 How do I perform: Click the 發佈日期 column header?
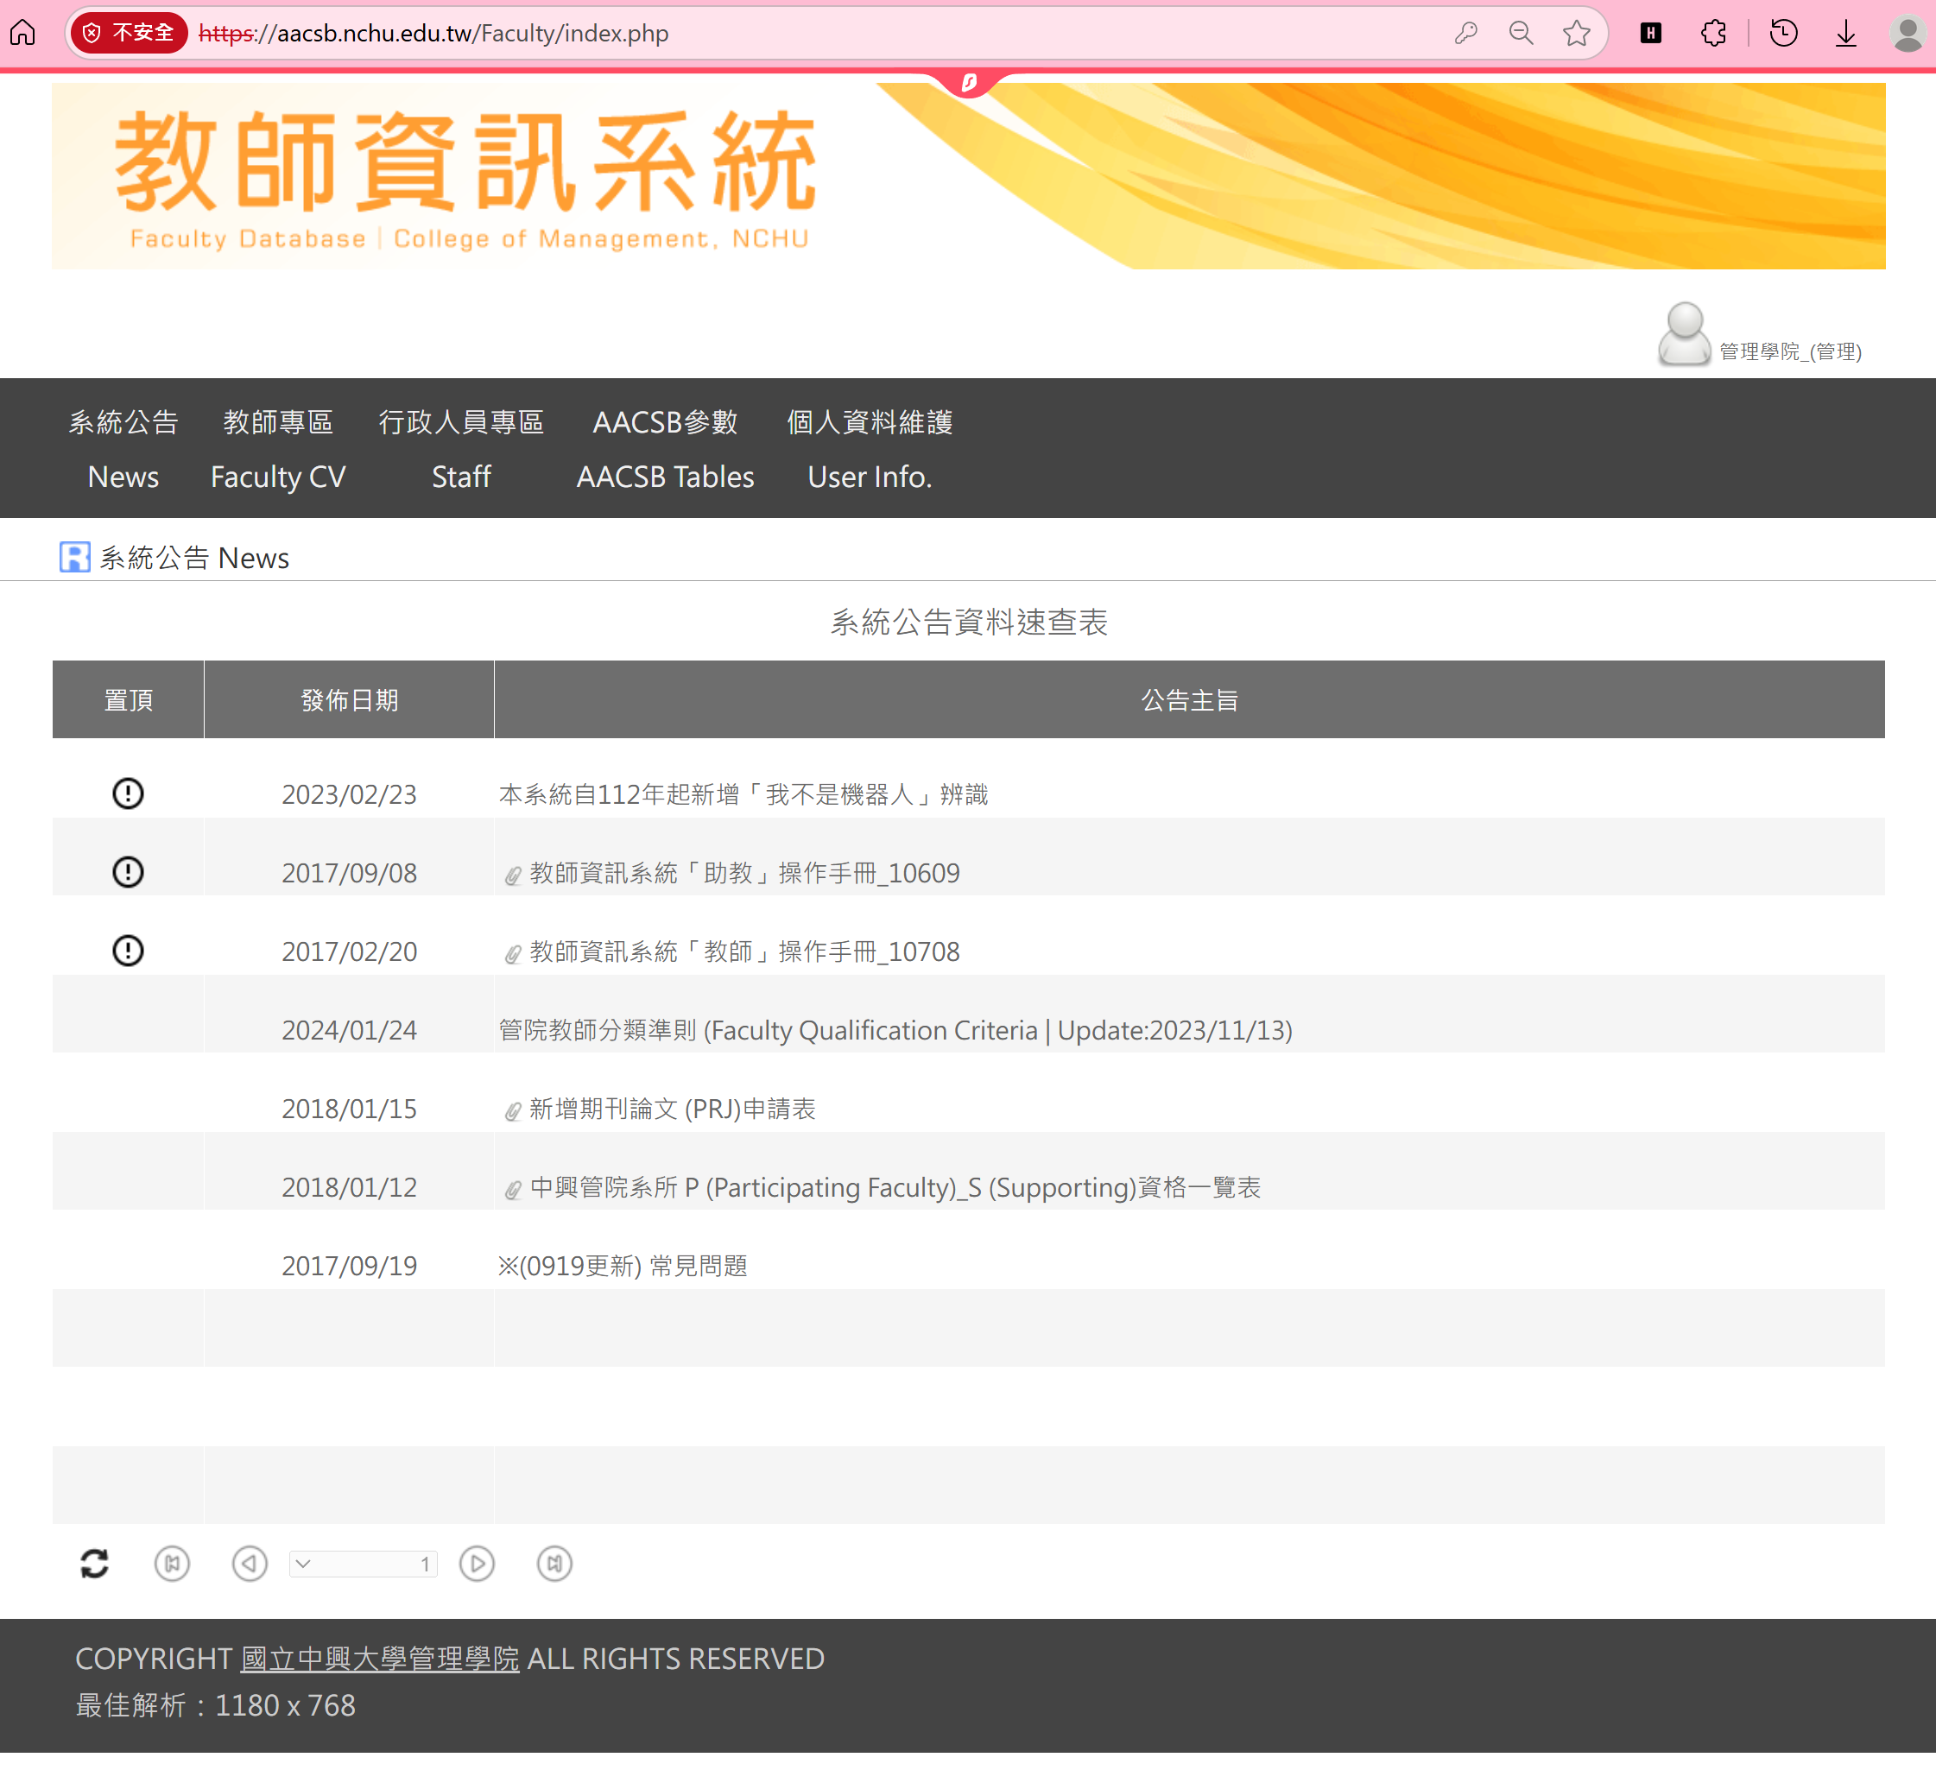350,700
